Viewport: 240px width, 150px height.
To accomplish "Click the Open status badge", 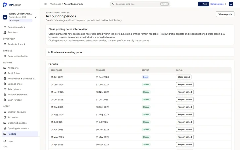I will 145,77.
